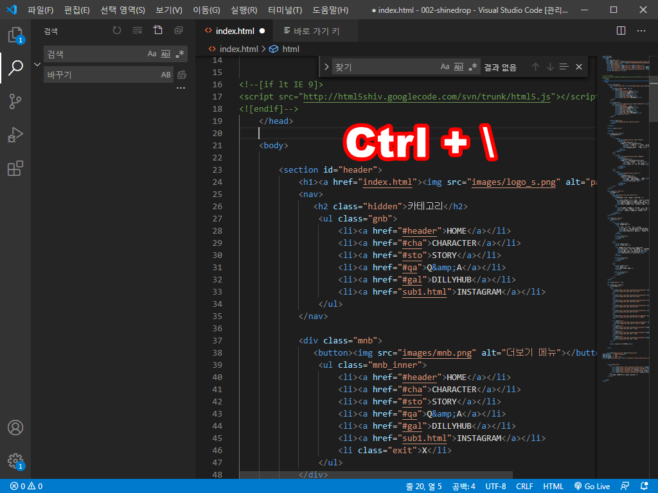Split the editor to the right
This screenshot has height=493, width=658.
[621, 31]
